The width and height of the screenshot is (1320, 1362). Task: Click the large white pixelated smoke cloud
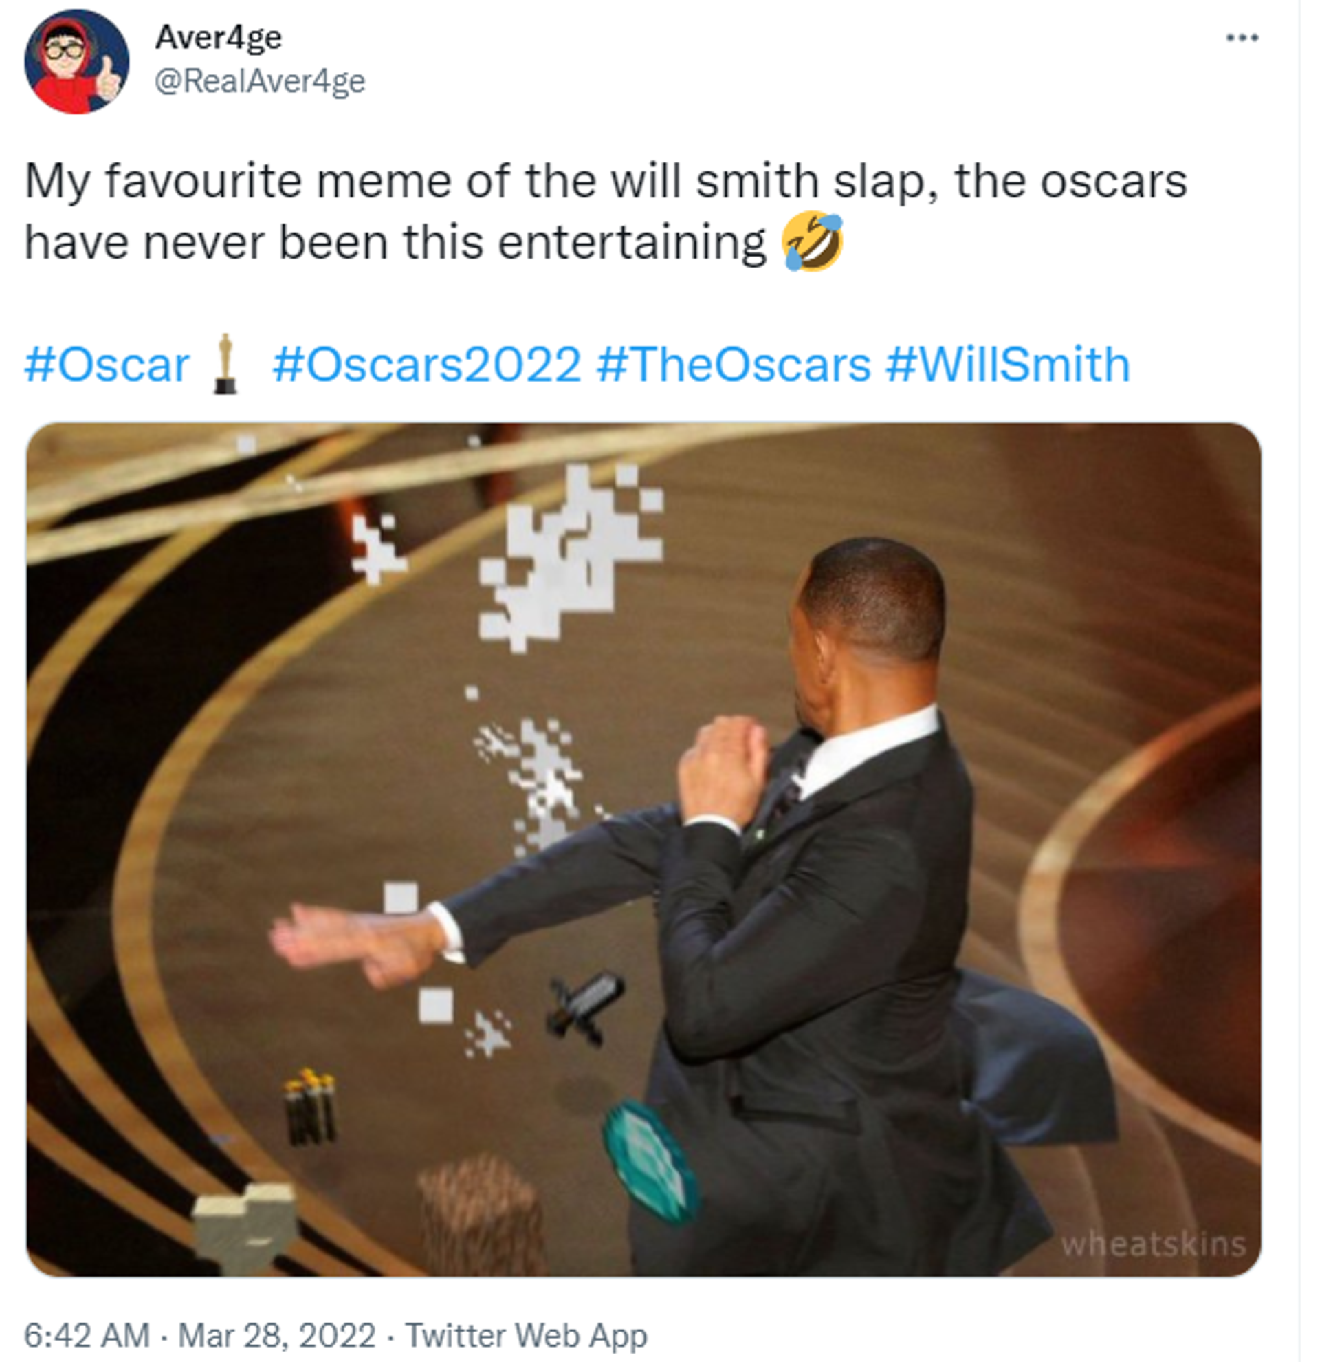[571, 557]
